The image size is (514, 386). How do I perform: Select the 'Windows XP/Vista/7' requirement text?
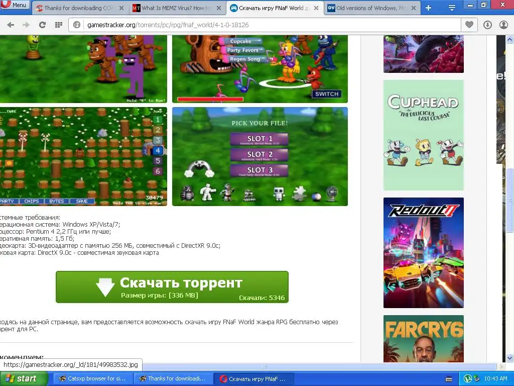click(91, 225)
